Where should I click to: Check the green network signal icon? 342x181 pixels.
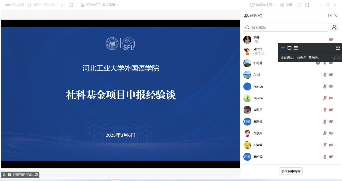[x=63, y=5]
